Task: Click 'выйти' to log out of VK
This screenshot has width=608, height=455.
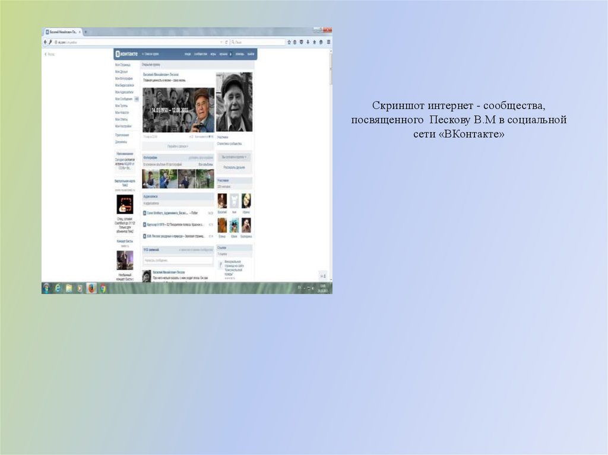Action: click(x=251, y=54)
